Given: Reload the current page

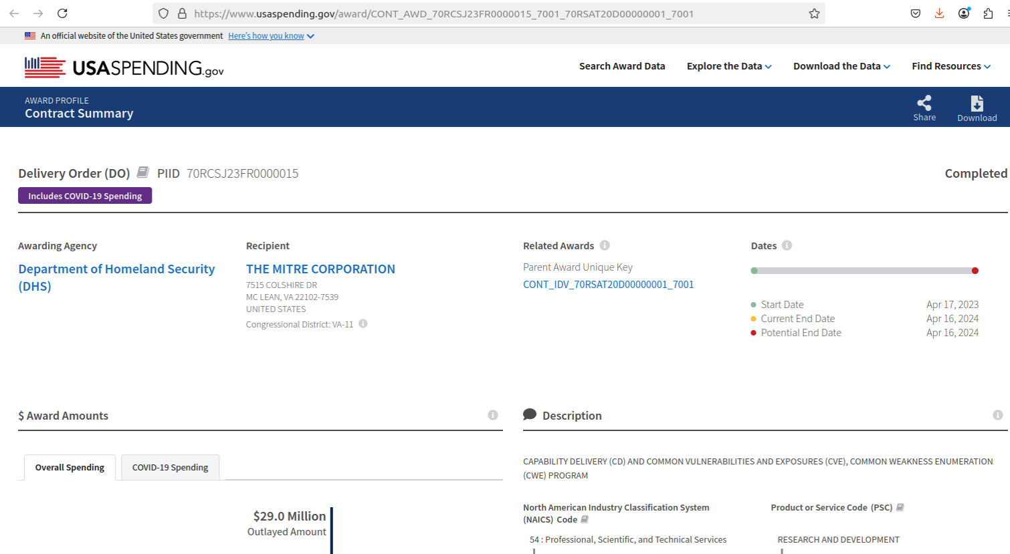Looking at the screenshot, I should pos(62,13).
